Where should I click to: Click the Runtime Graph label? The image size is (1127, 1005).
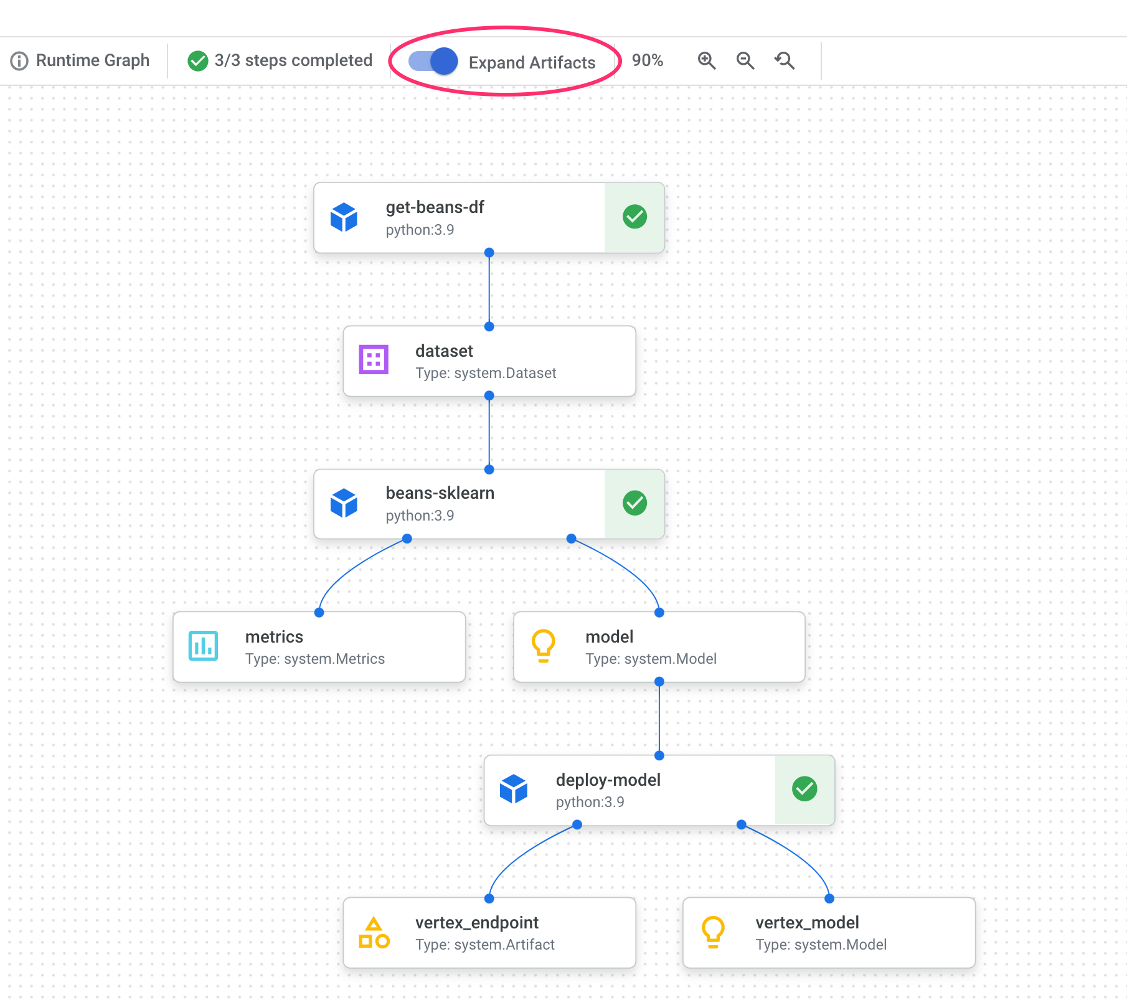pyautogui.click(x=93, y=60)
